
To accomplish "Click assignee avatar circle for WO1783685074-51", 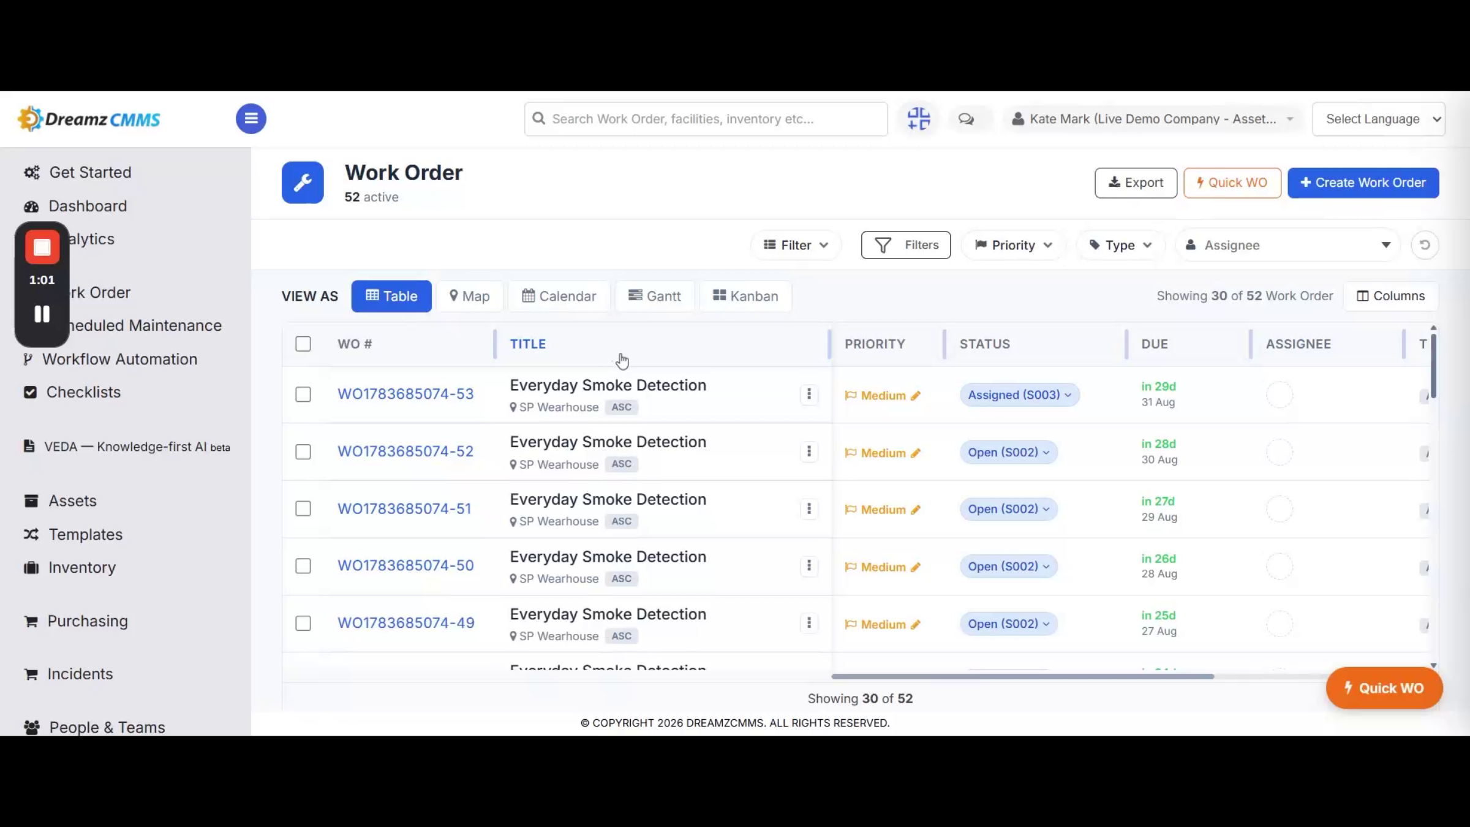I will point(1280,509).
